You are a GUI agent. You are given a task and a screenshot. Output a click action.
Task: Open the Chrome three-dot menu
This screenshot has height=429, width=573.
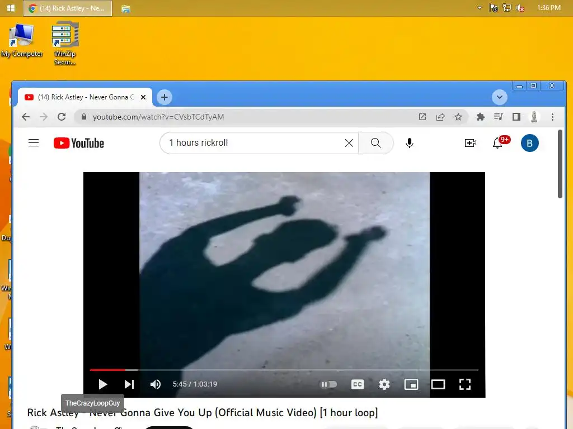pos(552,117)
